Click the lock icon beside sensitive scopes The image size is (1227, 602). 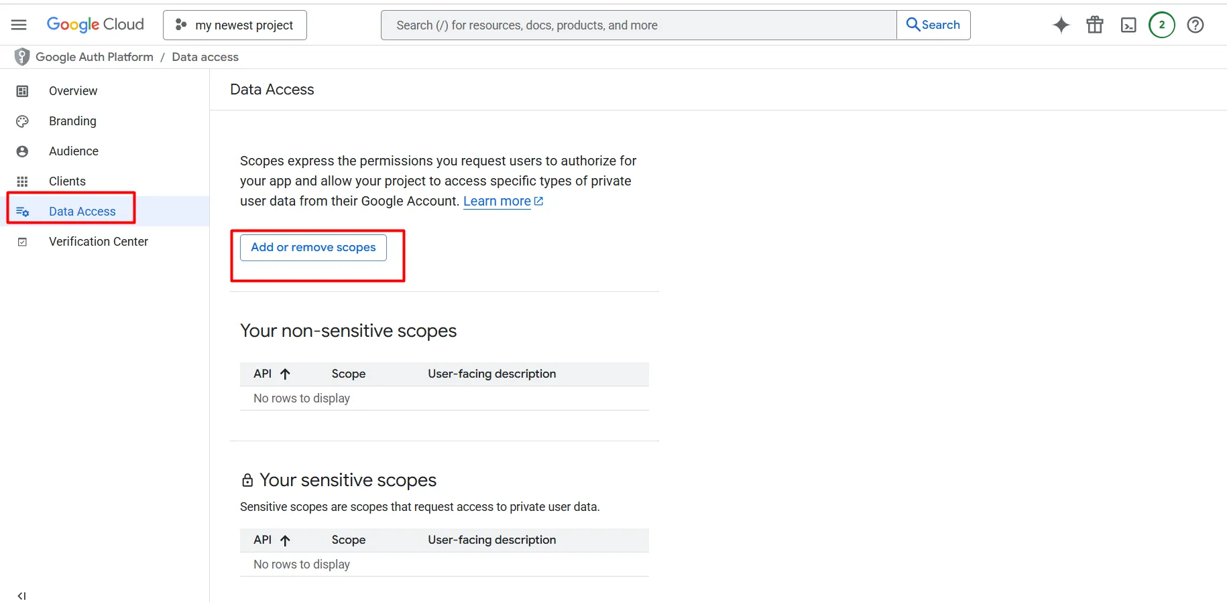point(247,480)
